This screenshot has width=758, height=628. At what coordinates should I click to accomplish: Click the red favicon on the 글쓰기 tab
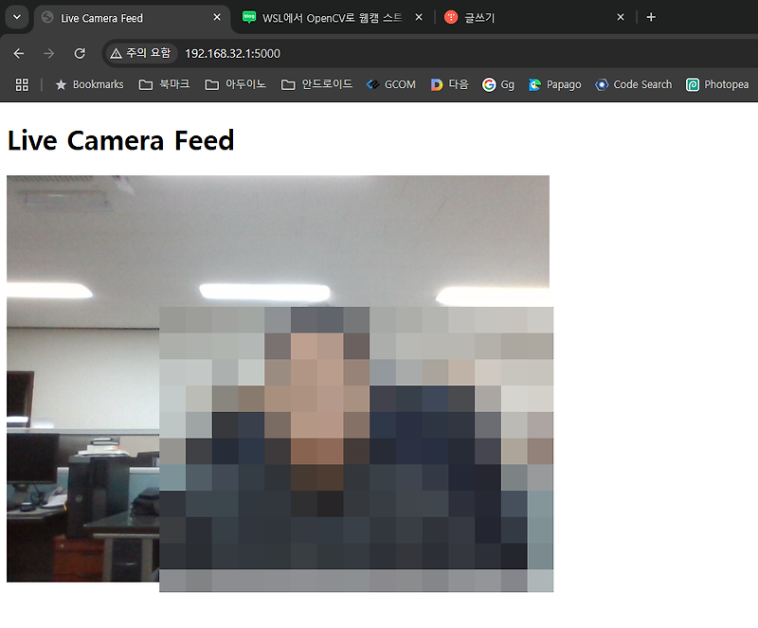(451, 17)
